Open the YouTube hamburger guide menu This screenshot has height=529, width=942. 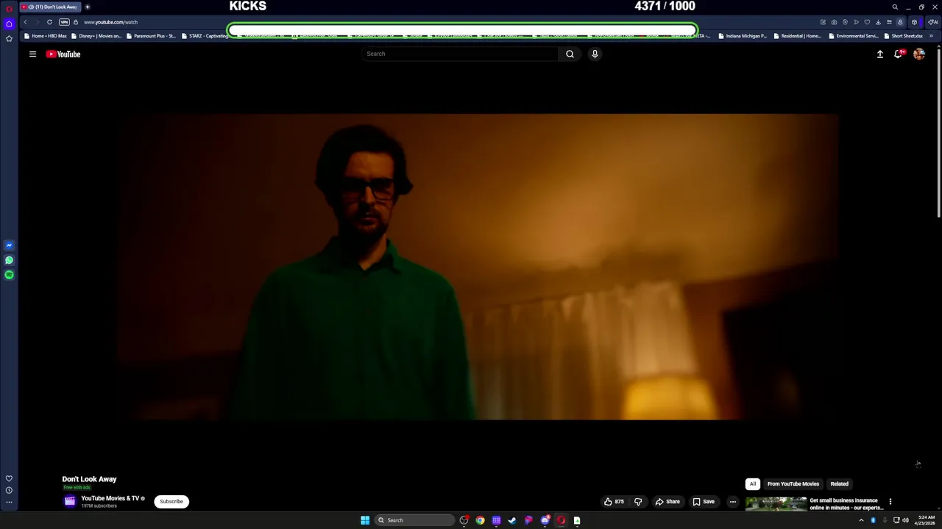[32, 54]
